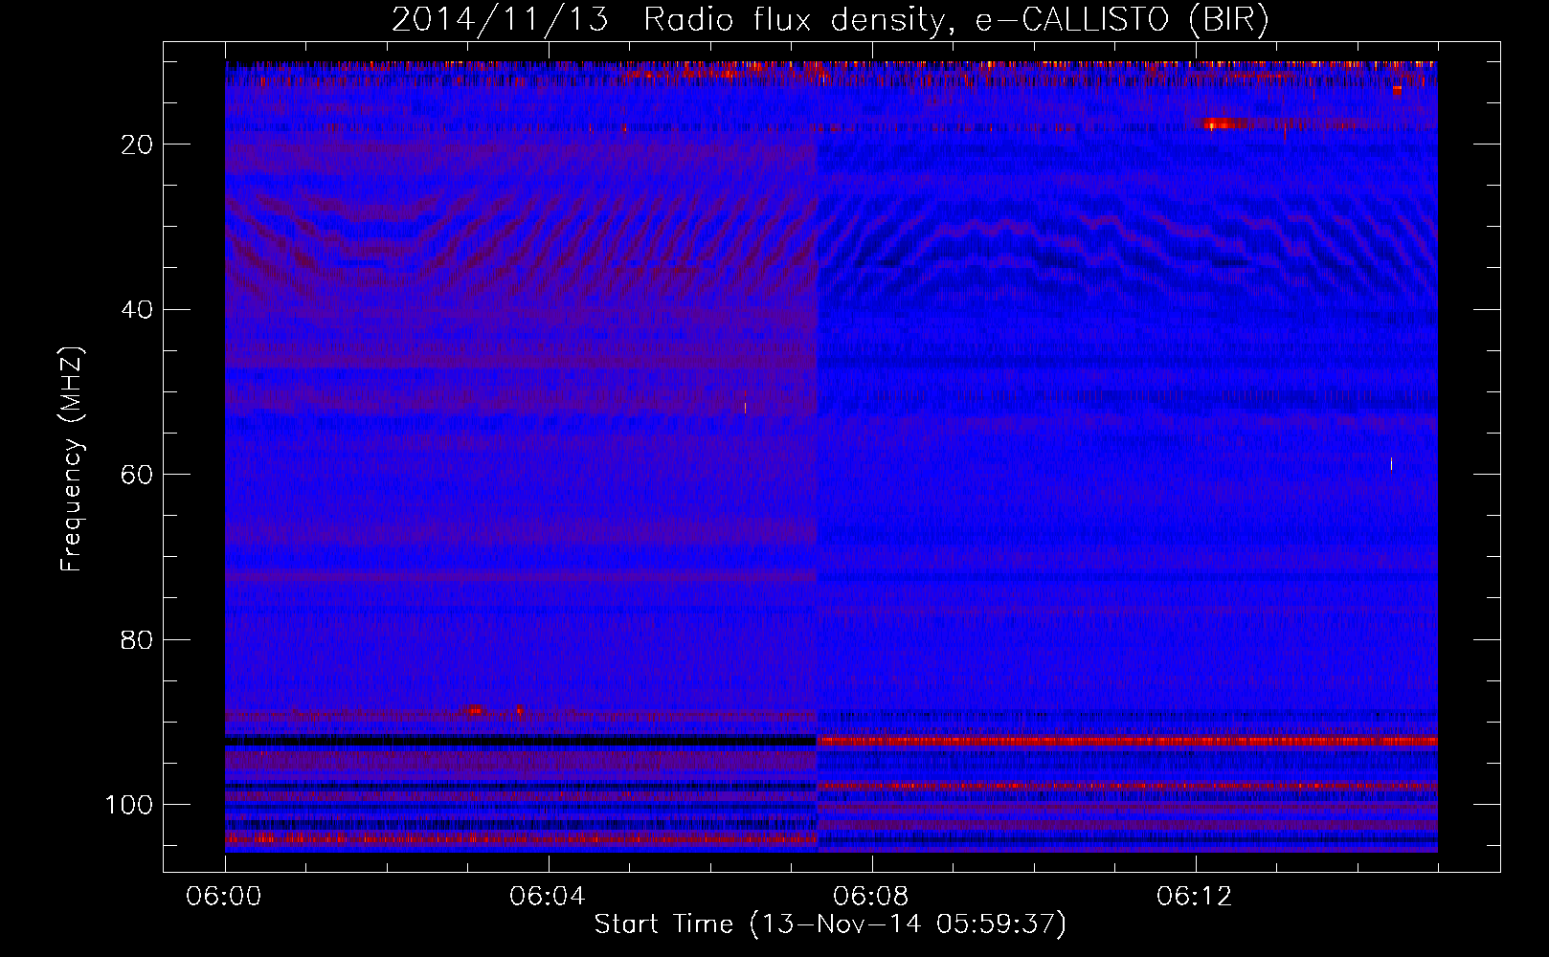1549x957 pixels.
Task: Click the date "2014/11/13" in the title
Action: pos(500,20)
